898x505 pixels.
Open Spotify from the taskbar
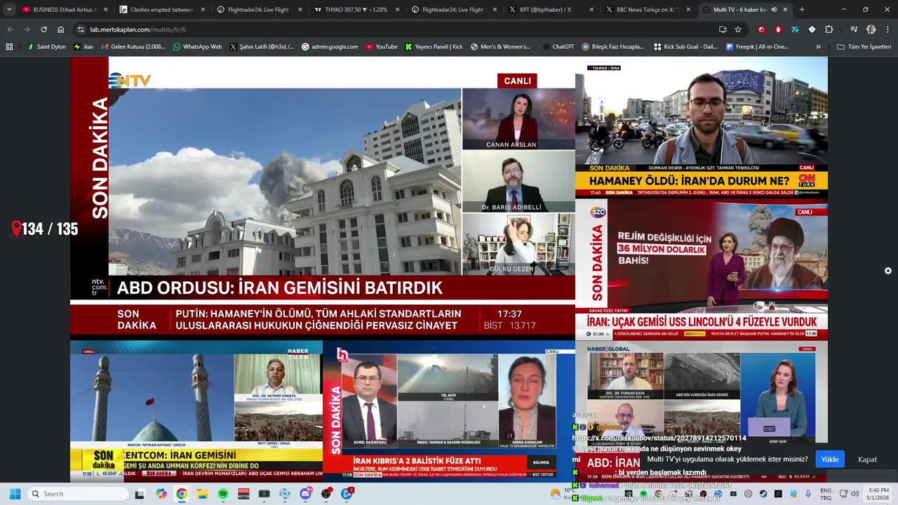point(223,494)
